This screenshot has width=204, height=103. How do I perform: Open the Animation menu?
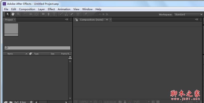pos(64,9)
